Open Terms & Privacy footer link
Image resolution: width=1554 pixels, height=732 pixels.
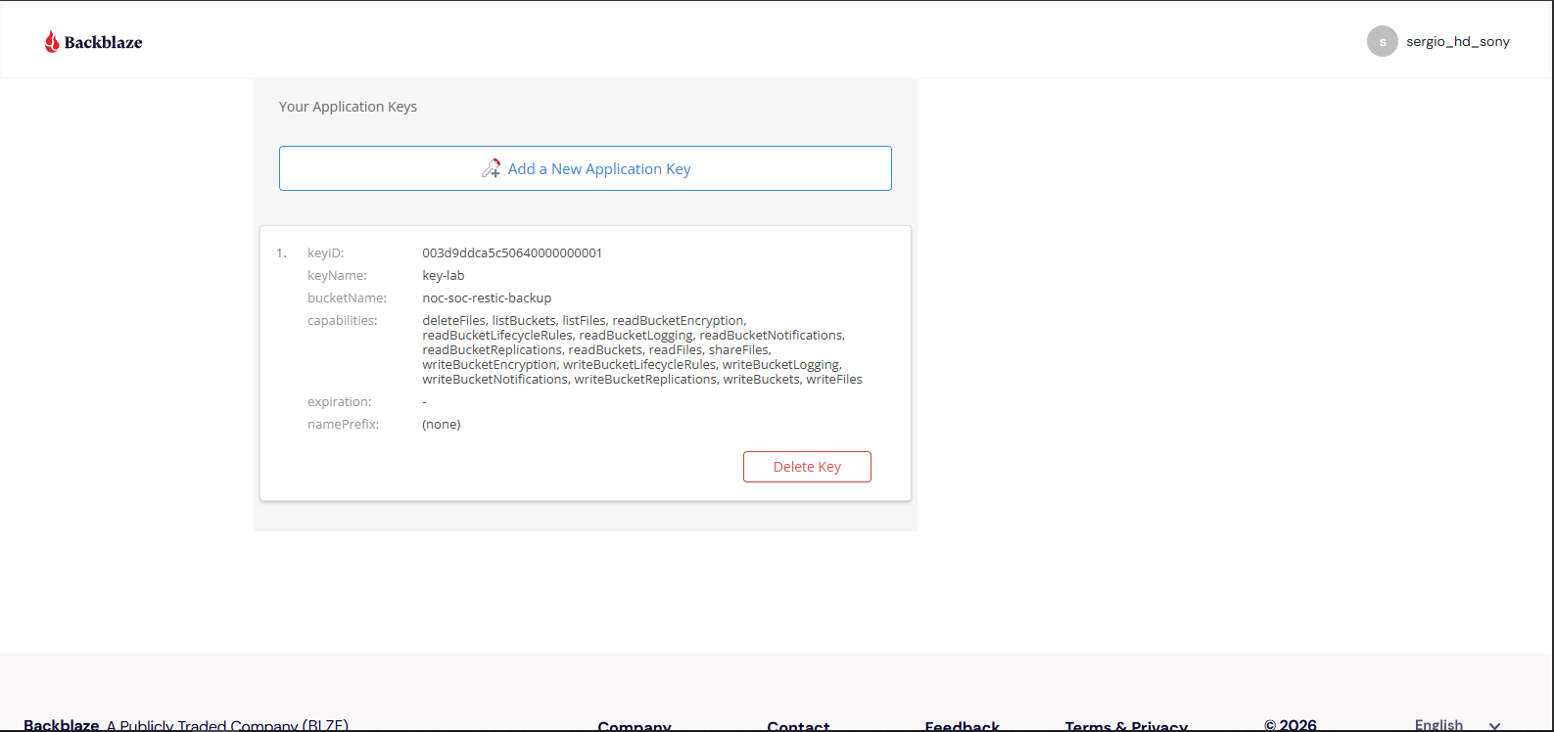[x=1126, y=726]
